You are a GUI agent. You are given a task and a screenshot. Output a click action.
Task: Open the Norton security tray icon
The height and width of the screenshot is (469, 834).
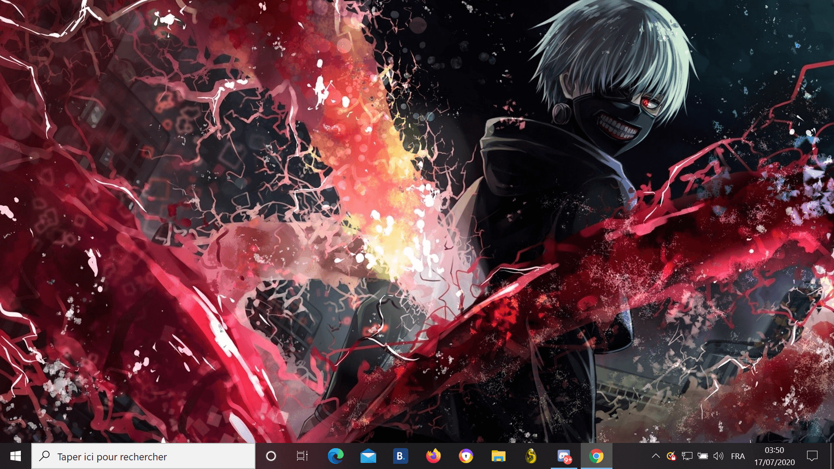pos(672,456)
